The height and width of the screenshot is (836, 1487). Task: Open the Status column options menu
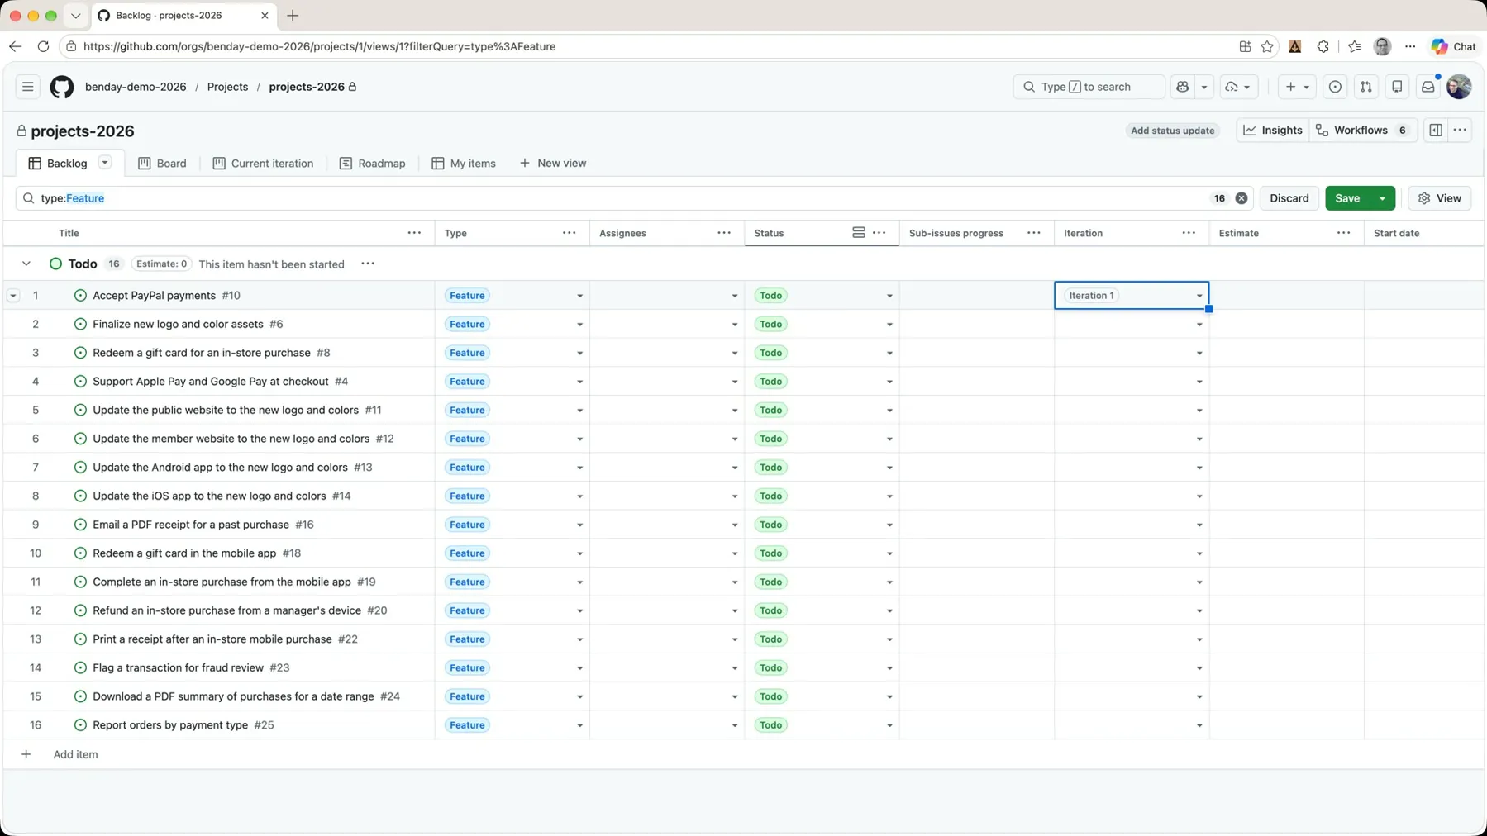pyautogui.click(x=879, y=233)
